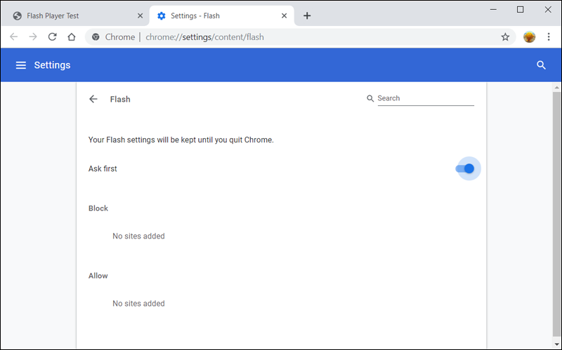This screenshot has height=350, width=562.
Task: Click the profile avatar icon
Action: [529, 37]
